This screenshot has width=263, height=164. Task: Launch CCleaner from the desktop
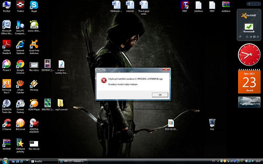7,123
